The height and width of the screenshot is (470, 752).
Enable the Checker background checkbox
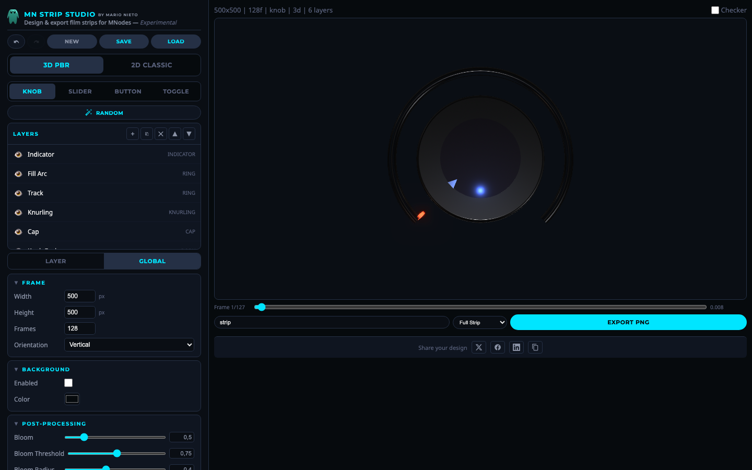point(715,10)
